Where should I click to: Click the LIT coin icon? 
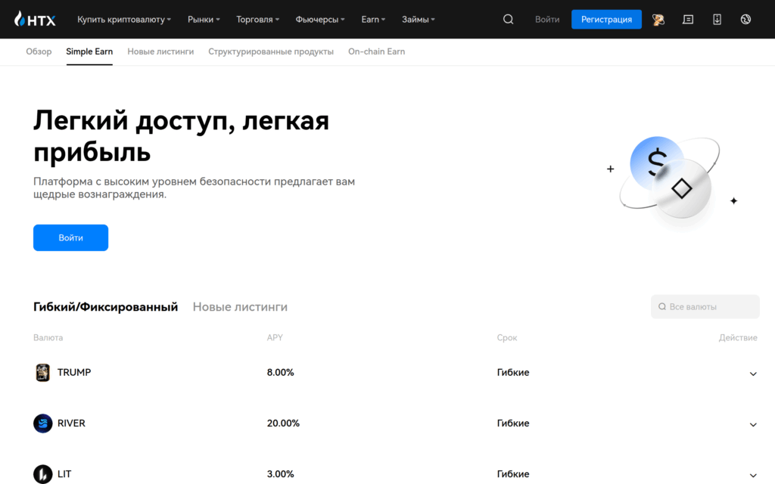click(x=43, y=474)
